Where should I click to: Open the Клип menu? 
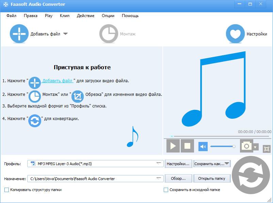(65, 16)
